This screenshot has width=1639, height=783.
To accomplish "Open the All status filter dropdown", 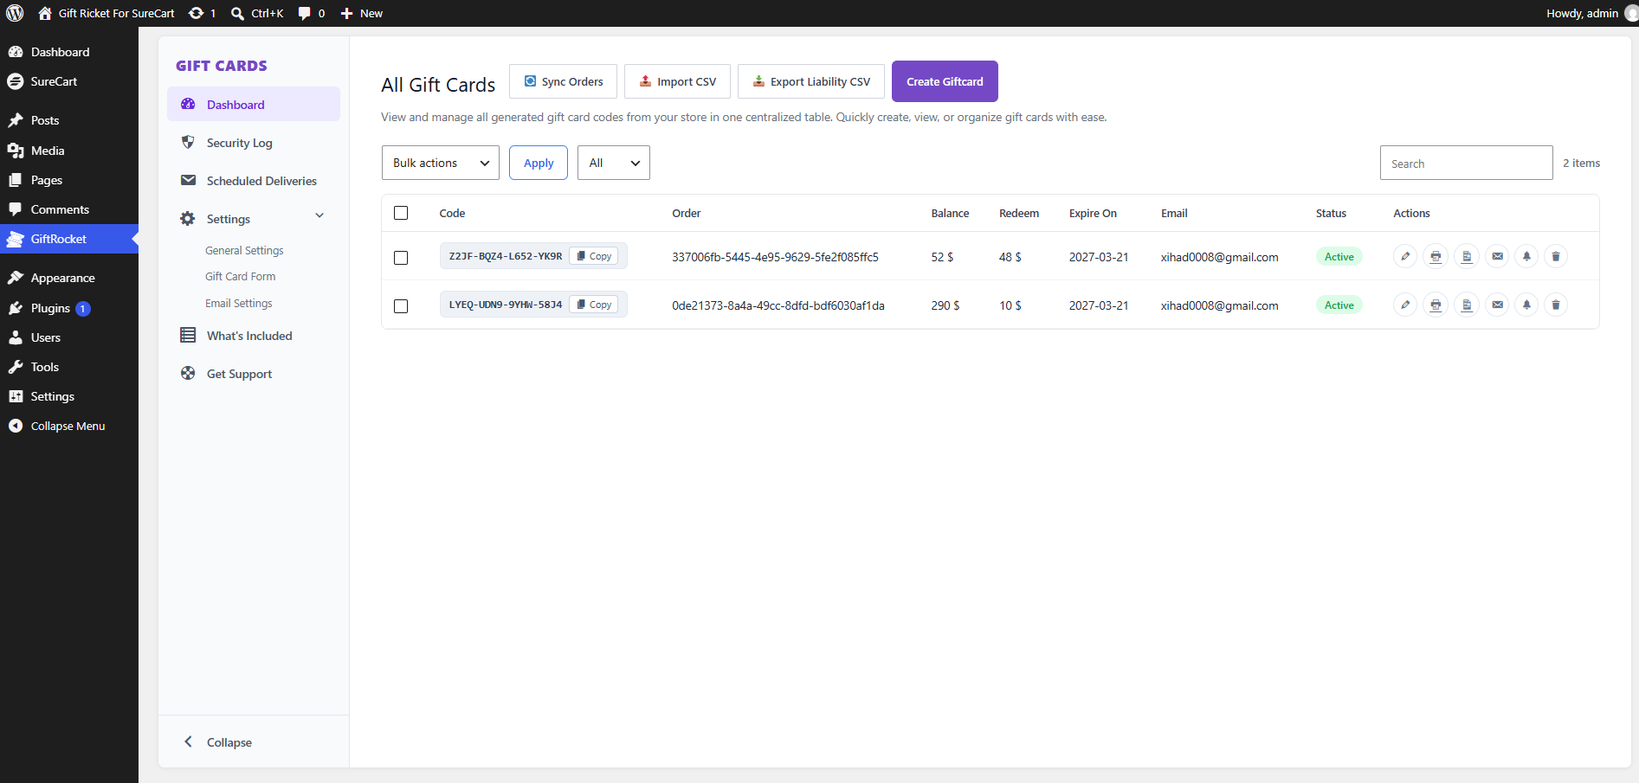I will coord(614,163).
